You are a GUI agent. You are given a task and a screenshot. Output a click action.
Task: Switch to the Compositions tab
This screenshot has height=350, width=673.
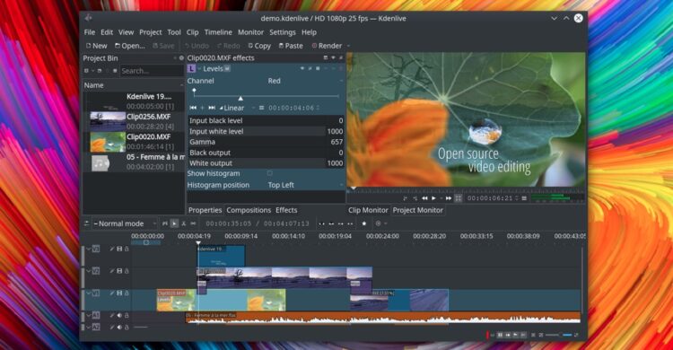click(249, 210)
